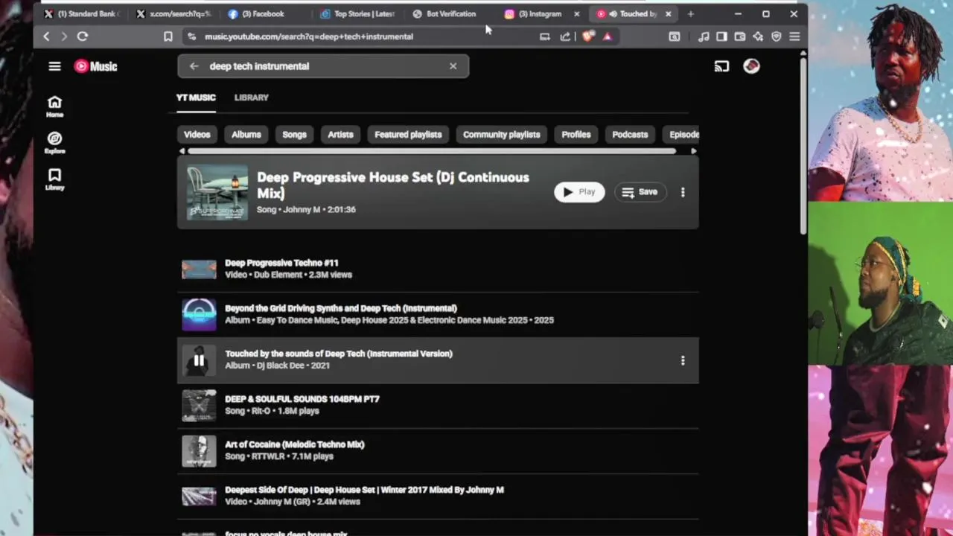953x536 pixels.
Task: Filter results by Albums
Action: 246,135
